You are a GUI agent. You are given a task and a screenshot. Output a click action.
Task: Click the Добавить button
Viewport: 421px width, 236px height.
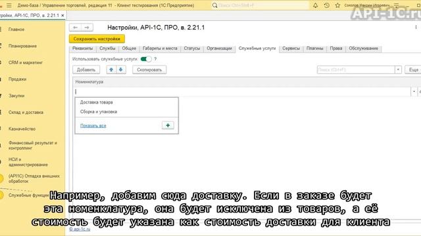coord(86,69)
